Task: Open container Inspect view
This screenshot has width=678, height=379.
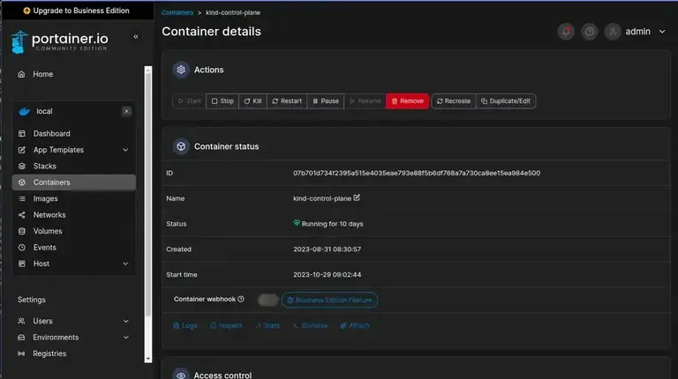Action: click(226, 325)
